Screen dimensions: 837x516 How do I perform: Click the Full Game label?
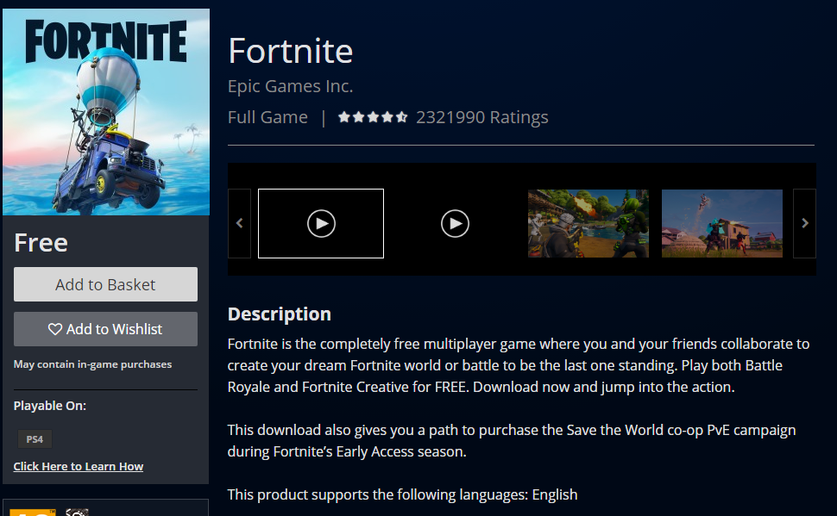point(268,117)
